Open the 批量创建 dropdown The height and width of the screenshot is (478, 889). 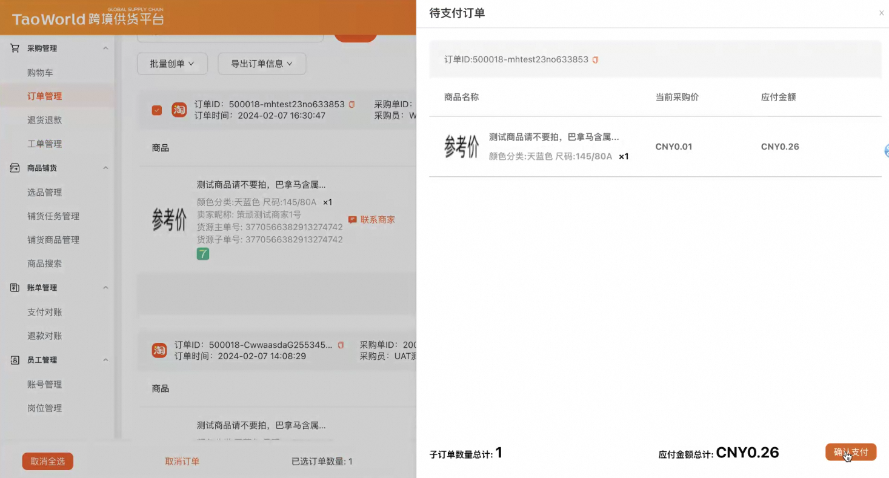(172, 63)
